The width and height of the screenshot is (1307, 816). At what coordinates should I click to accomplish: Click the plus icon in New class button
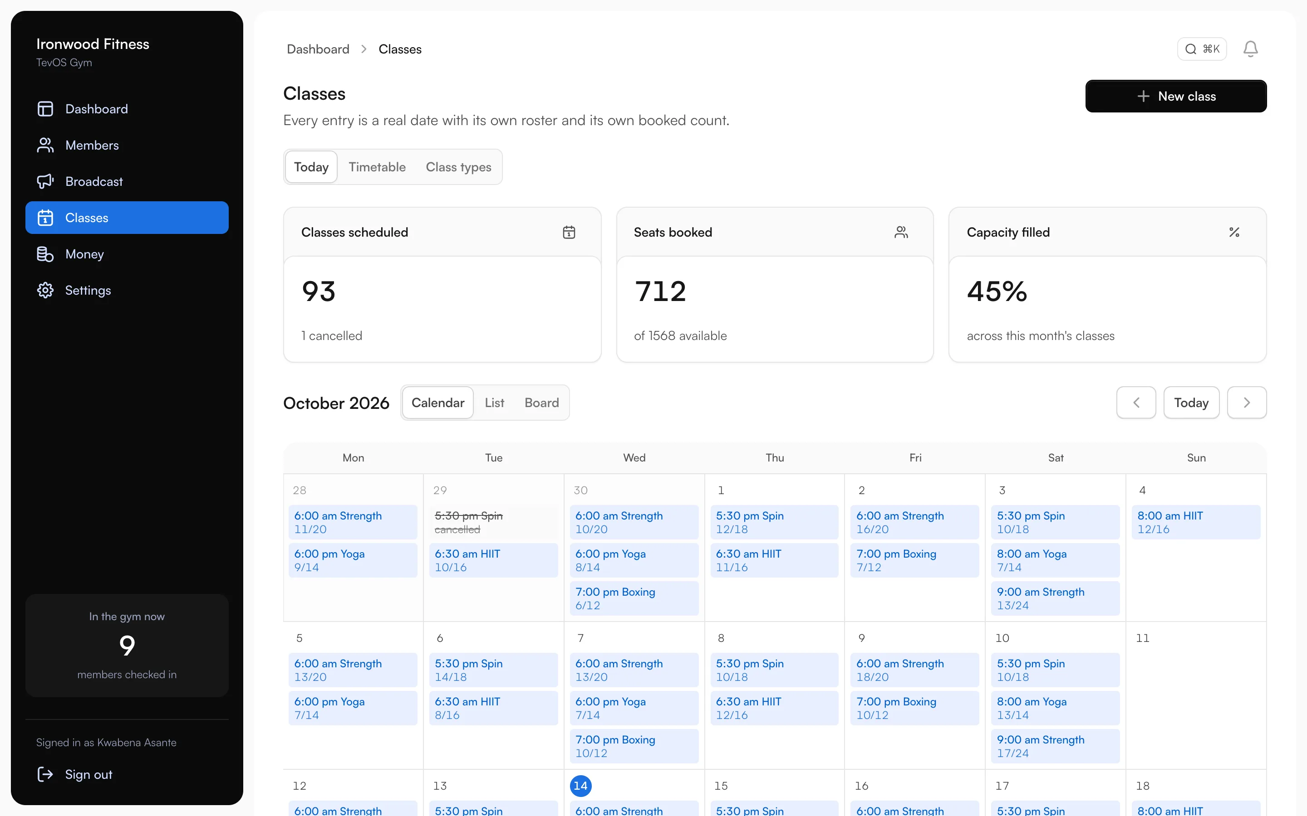point(1143,96)
